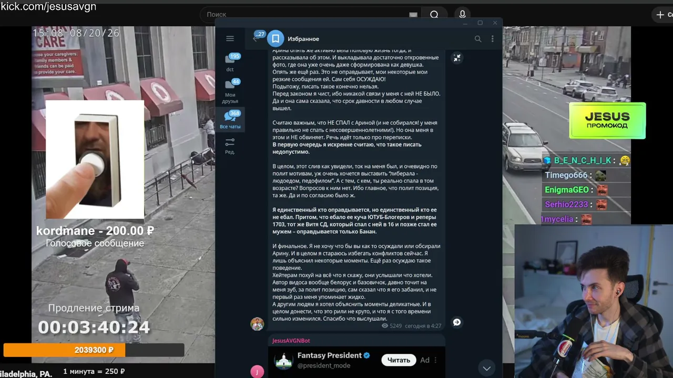Click the J avatar at the chat bottom

coord(257,372)
